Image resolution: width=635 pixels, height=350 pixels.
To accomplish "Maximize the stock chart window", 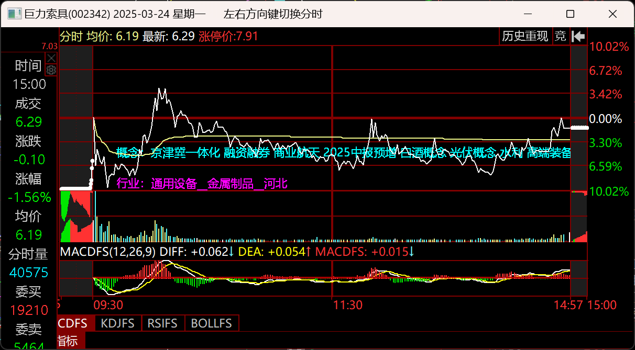I will pyautogui.click(x=571, y=14).
